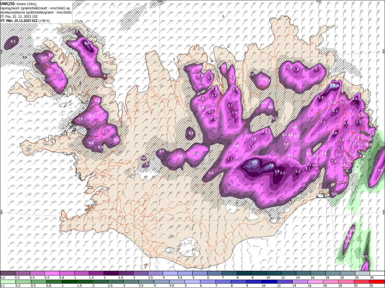Click the dark purple swatch between 2 and 2.5
Screen dimensions: 385x288
[111, 273]
